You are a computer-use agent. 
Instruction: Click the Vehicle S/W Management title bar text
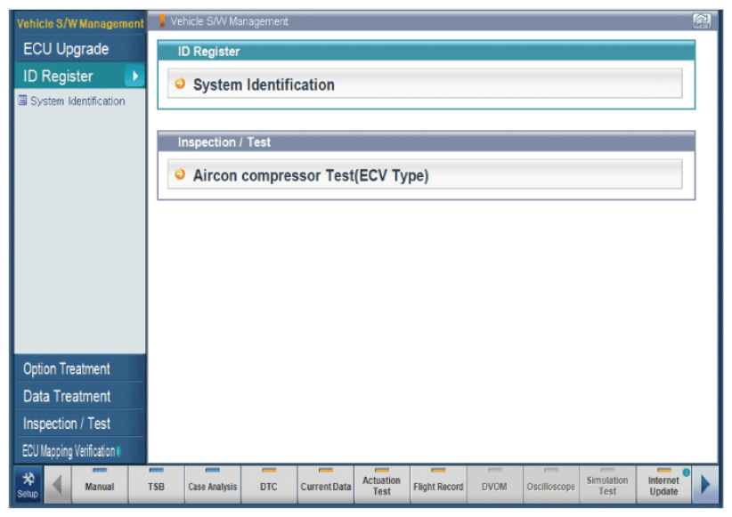[x=229, y=21]
